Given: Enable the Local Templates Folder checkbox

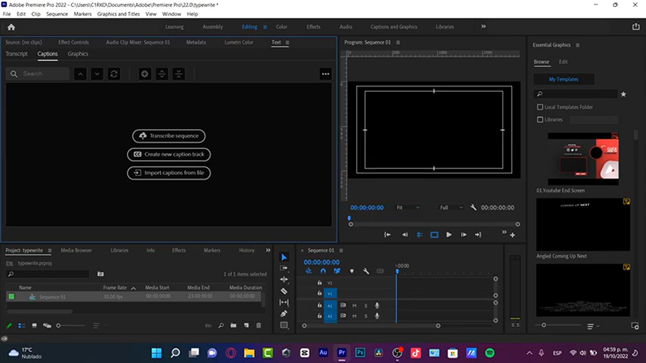Looking at the screenshot, I should tap(540, 107).
